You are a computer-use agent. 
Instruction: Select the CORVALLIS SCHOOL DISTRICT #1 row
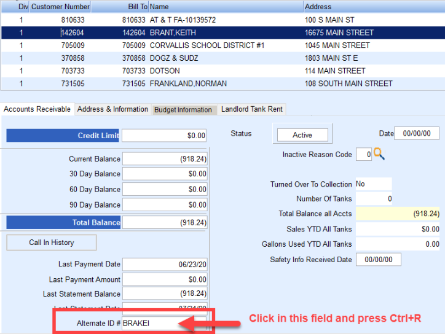[x=223, y=45]
